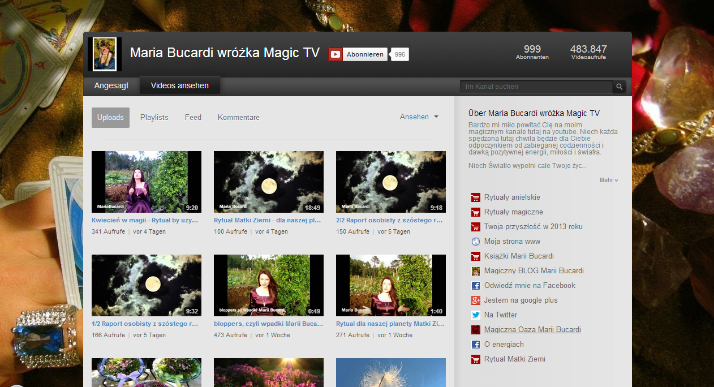Viewport: 714px width, 387px height.
Task: Click cart icon beside Rytuały anielskie
Action: coord(475,197)
